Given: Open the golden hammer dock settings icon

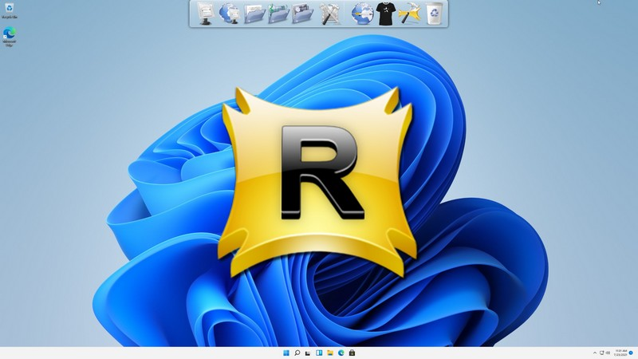Looking at the screenshot, I should click(x=410, y=14).
